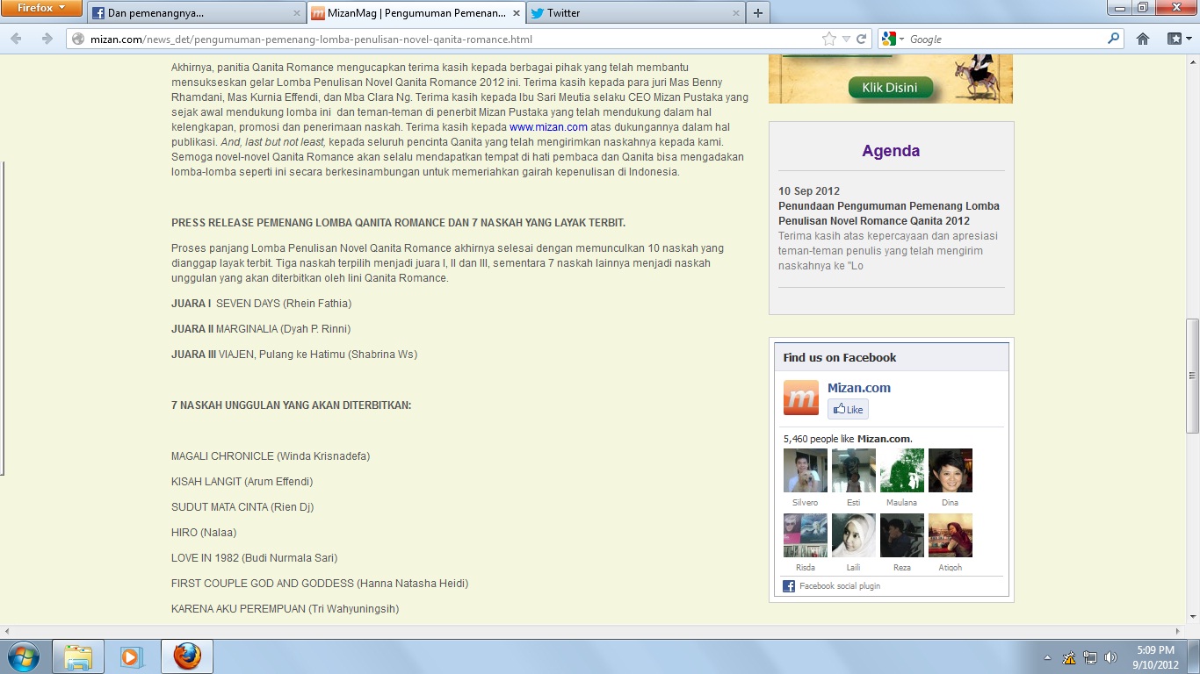Click 'KISAH LANGIT (Arum Effendi)' text

pos(242,482)
